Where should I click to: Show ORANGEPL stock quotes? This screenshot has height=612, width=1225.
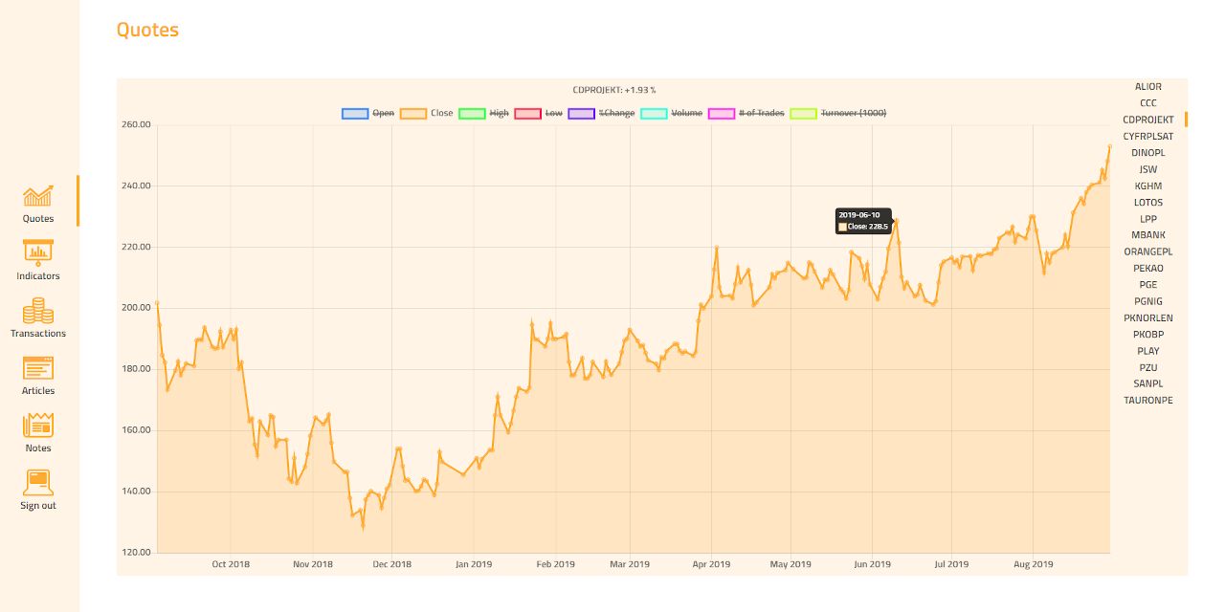point(1148,252)
